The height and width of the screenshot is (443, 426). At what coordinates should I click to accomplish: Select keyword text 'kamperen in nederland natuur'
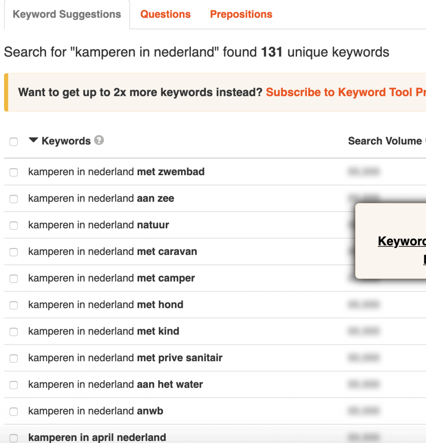tap(99, 225)
